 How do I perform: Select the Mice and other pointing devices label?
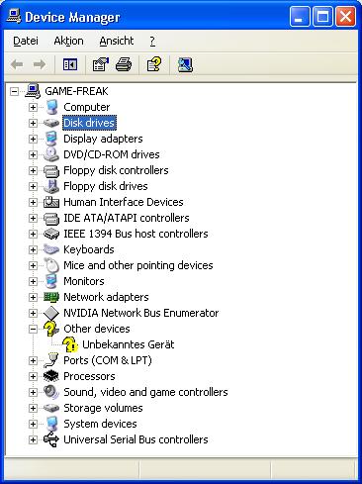pos(138,265)
